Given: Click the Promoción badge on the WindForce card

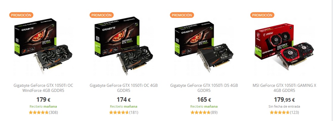Looking at the screenshot, I should click(x=21, y=15).
